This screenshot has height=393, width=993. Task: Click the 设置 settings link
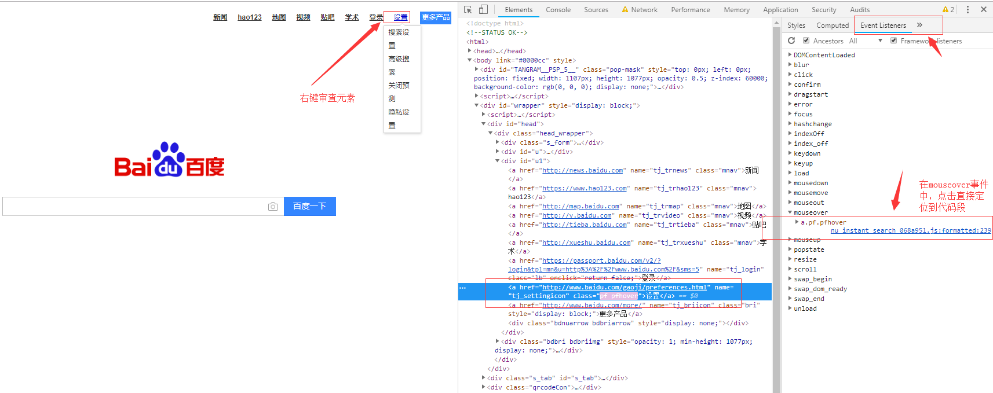[x=401, y=17]
